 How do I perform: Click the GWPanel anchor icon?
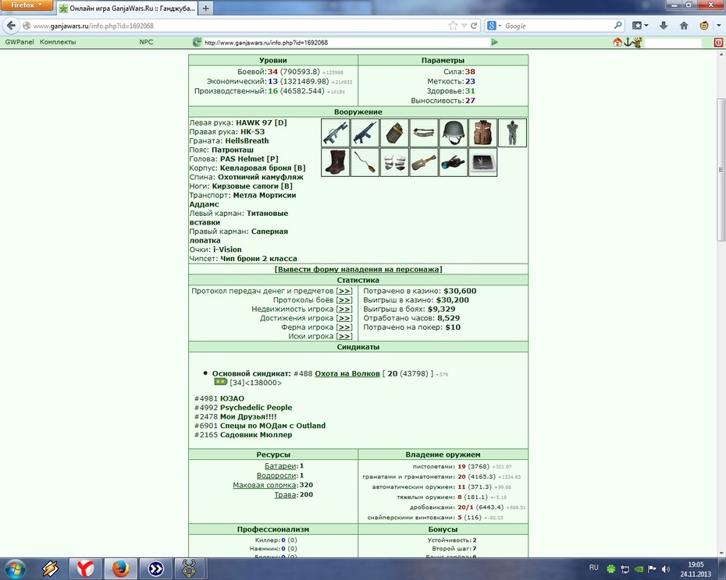point(628,42)
